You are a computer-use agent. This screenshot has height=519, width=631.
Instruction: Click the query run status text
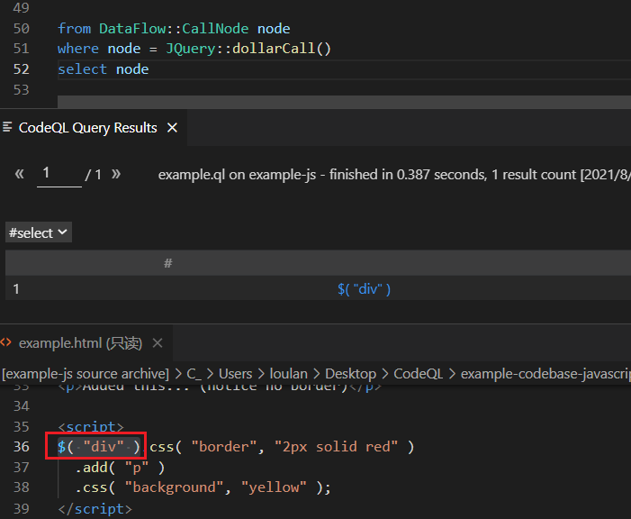[394, 175]
